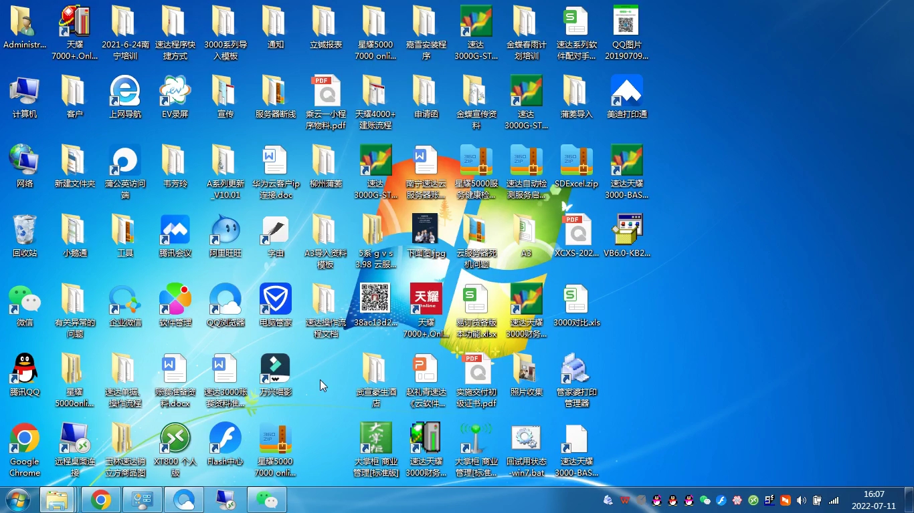Select the 3000对比.xls spreadsheet

577,306
